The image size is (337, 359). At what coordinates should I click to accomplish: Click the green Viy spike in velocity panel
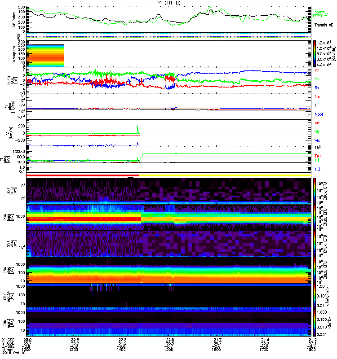[x=137, y=129]
